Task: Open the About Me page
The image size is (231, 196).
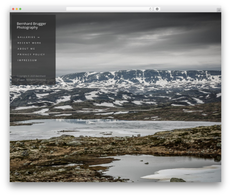Action: (26, 49)
